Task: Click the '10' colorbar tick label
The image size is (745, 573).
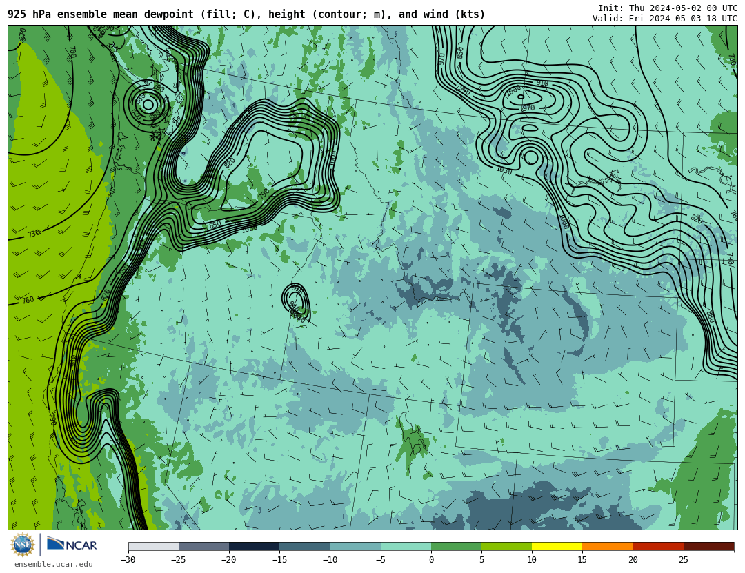Action: (532, 560)
